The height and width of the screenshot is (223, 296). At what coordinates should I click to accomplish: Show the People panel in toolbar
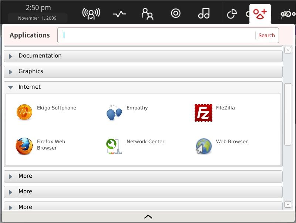[x=147, y=14]
